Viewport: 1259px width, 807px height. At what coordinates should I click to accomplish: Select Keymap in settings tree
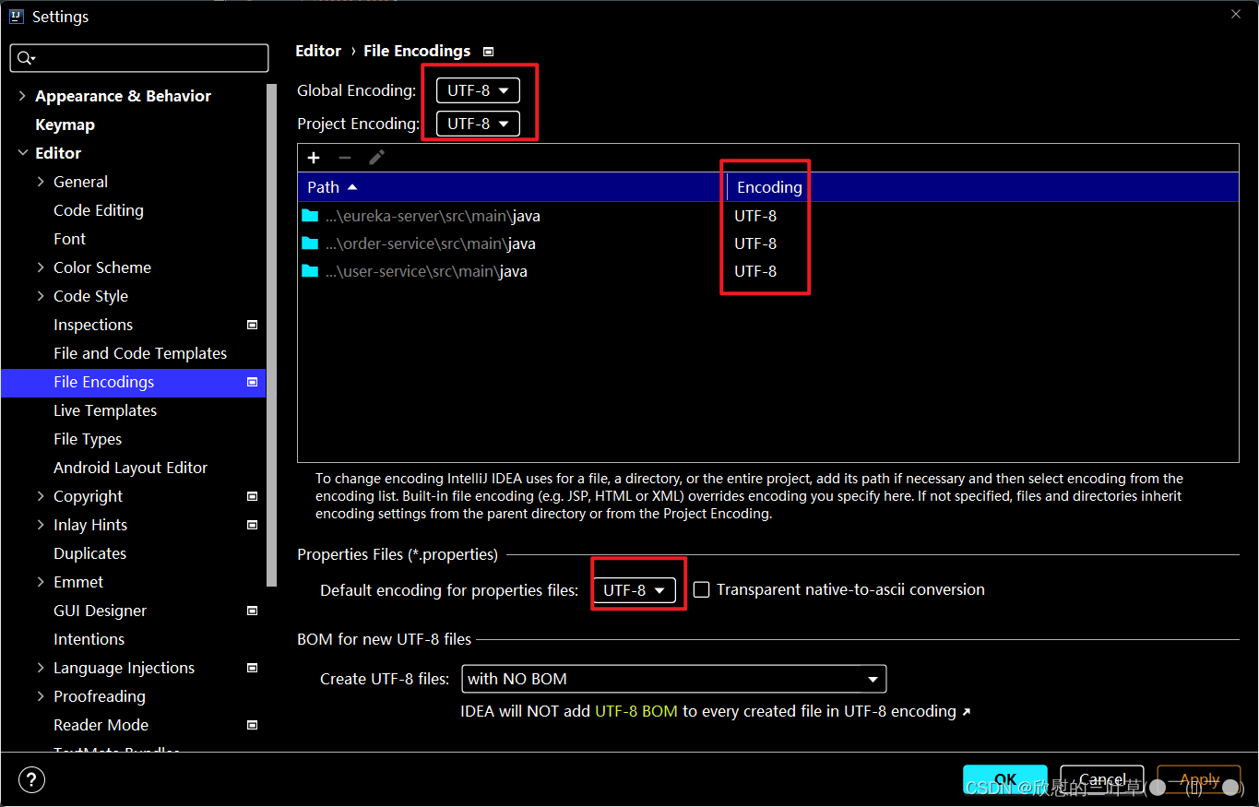pyautogui.click(x=65, y=125)
